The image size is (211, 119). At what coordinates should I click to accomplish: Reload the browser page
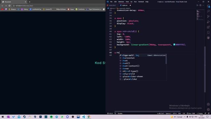tap(9, 6)
